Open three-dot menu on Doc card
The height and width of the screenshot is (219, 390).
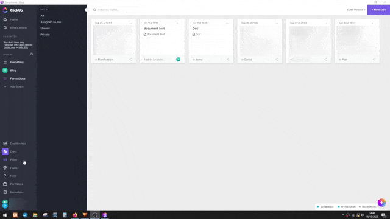227,23
